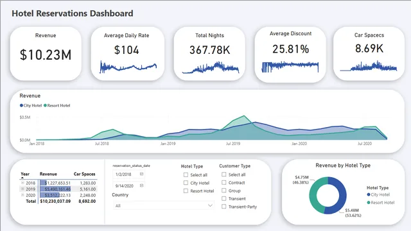Sort table by Revenue column header
The height and width of the screenshot is (231, 411).
48,174
